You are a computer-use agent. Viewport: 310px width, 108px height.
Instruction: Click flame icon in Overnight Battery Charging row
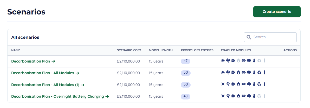coord(238,96)
